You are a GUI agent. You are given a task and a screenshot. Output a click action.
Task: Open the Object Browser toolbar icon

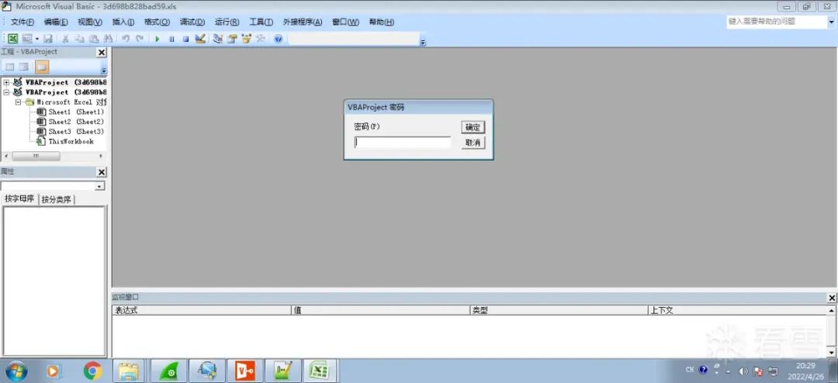[x=247, y=39]
